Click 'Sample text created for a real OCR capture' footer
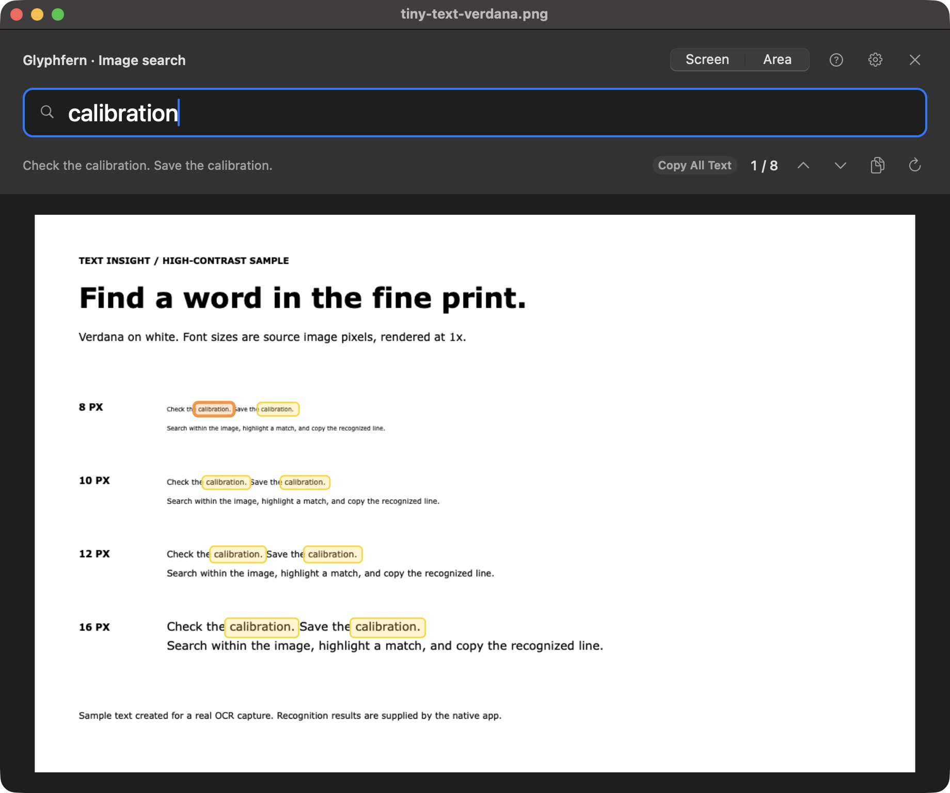 point(290,716)
